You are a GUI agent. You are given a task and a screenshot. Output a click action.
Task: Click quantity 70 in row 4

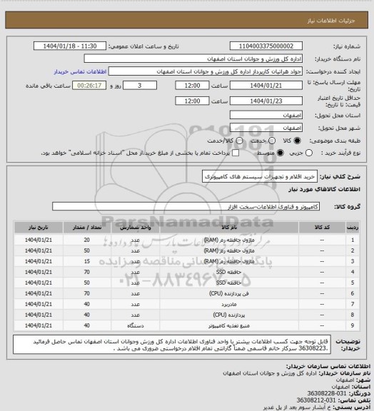click(x=87, y=272)
